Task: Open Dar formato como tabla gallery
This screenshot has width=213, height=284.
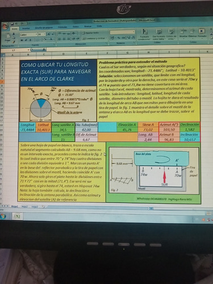Action: (x=159, y=34)
